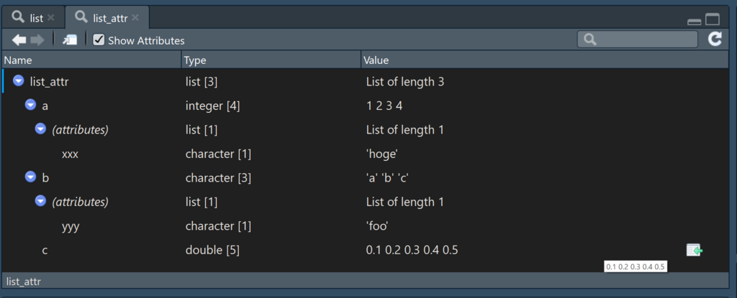Click type integer [4]
The height and width of the screenshot is (298, 737).
pos(212,106)
